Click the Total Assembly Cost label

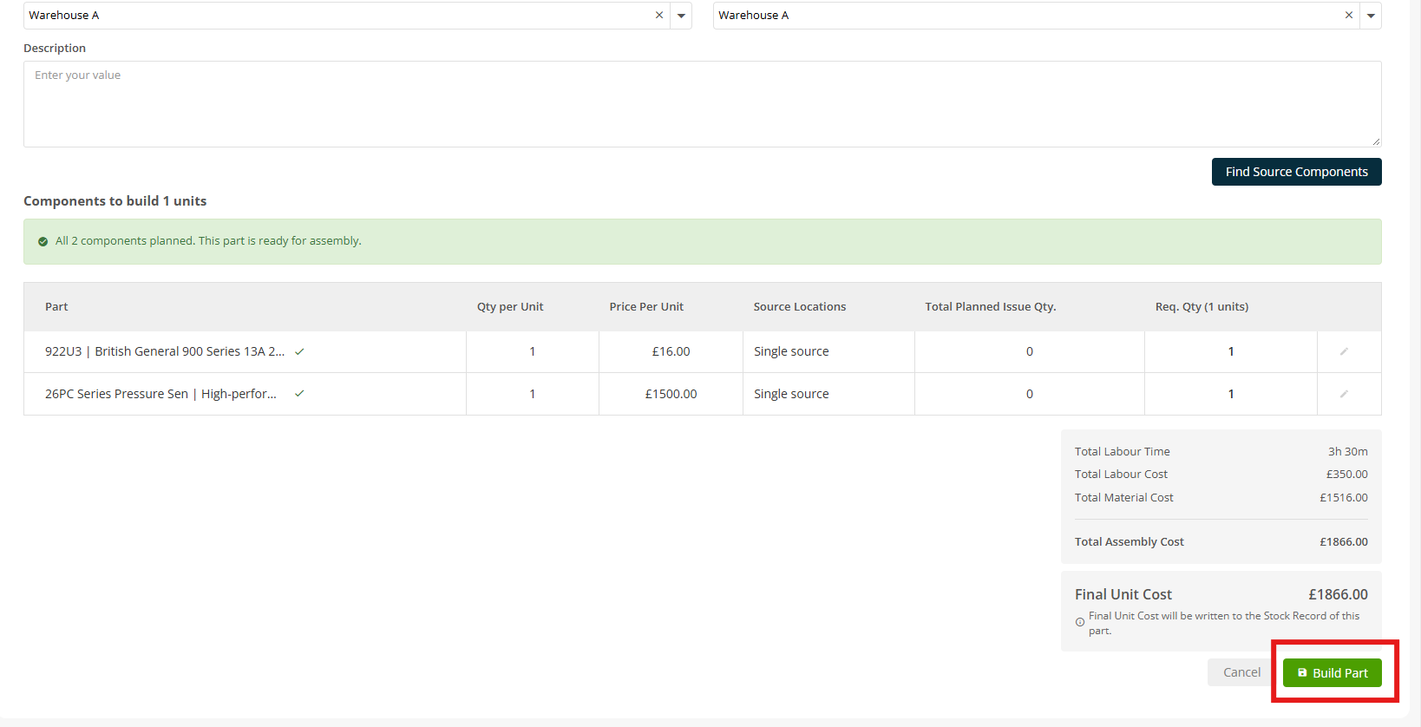coord(1129,541)
